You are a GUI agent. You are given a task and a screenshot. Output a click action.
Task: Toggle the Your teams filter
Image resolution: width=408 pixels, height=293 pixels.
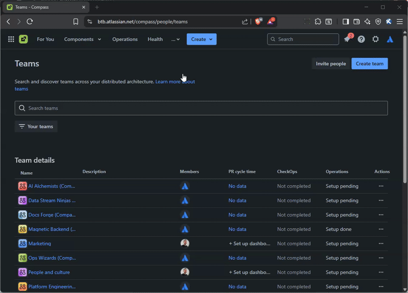click(36, 126)
